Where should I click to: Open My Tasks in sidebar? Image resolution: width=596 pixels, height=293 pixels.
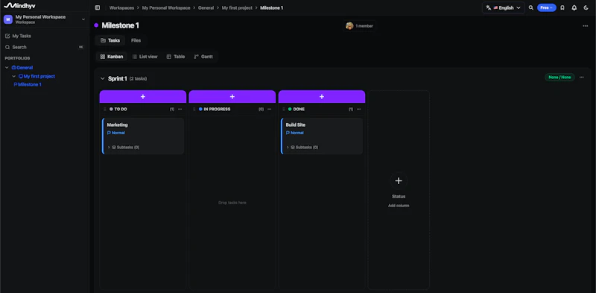[x=22, y=36]
